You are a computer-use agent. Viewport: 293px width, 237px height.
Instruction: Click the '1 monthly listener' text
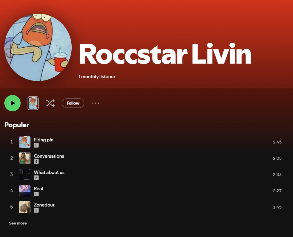97,76
